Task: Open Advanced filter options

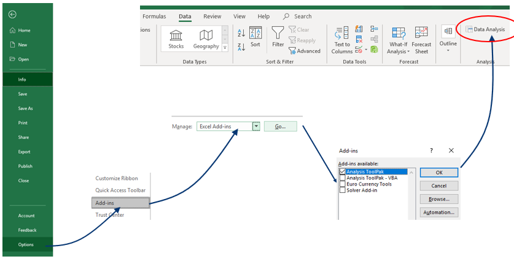Action: coord(305,51)
